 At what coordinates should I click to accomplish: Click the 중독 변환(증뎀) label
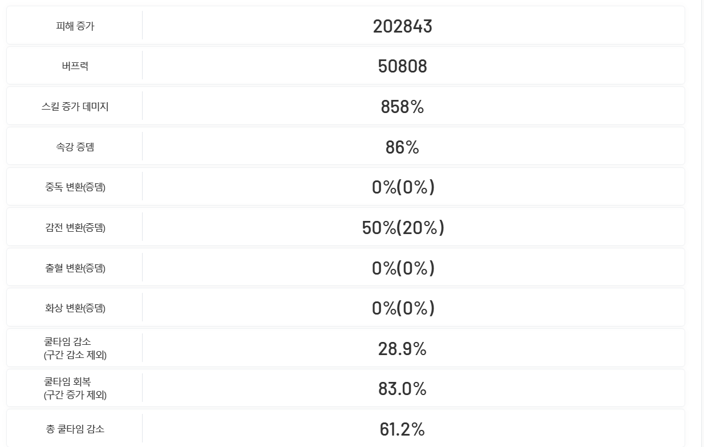click(x=75, y=187)
